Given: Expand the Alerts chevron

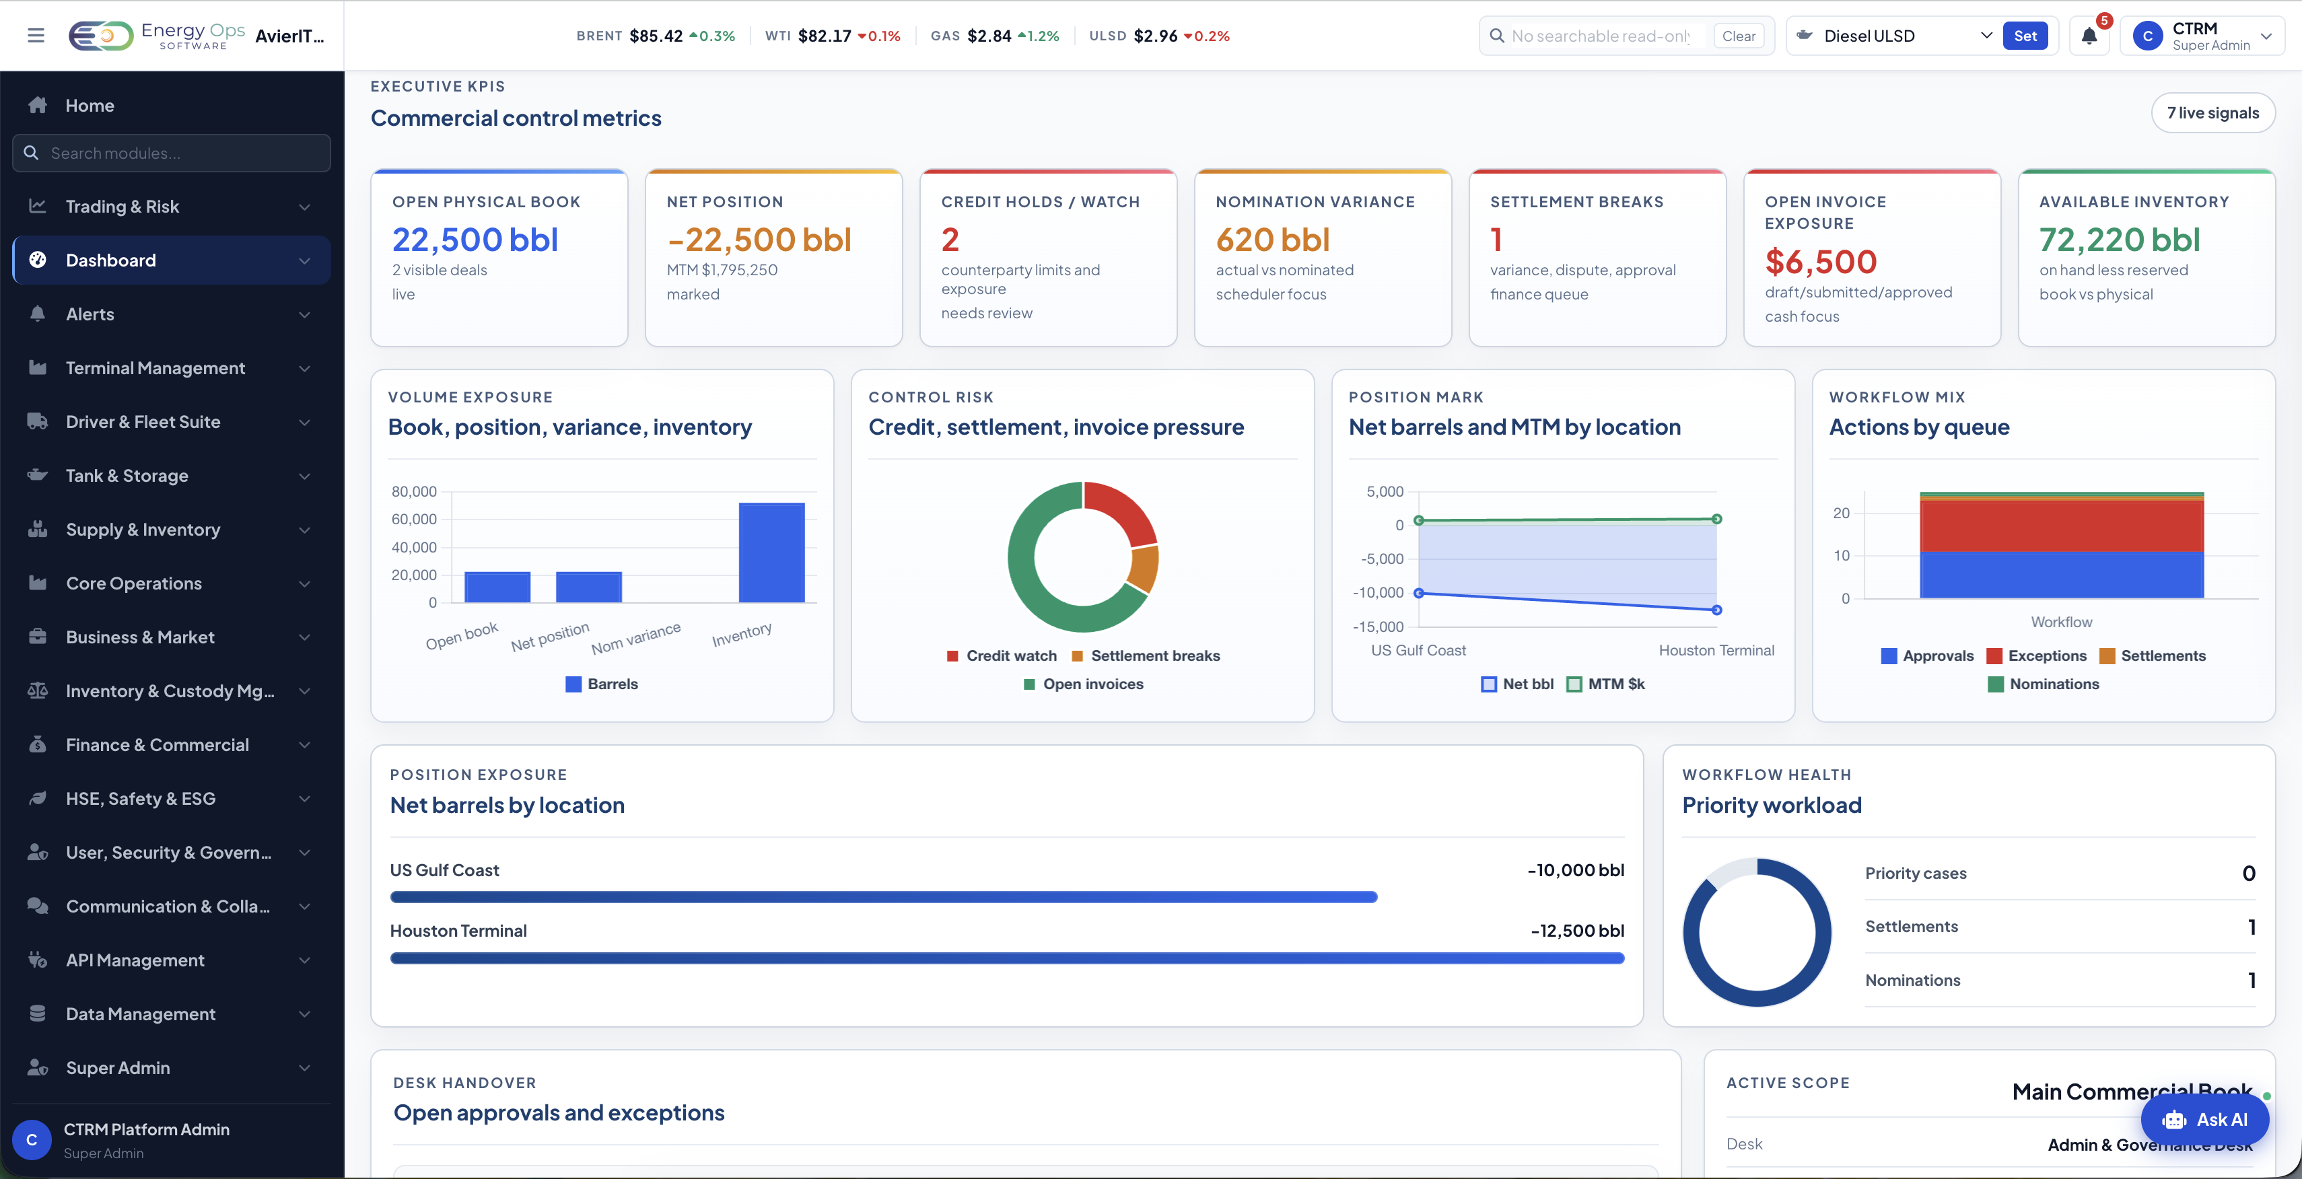Looking at the screenshot, I should [305, 314].
